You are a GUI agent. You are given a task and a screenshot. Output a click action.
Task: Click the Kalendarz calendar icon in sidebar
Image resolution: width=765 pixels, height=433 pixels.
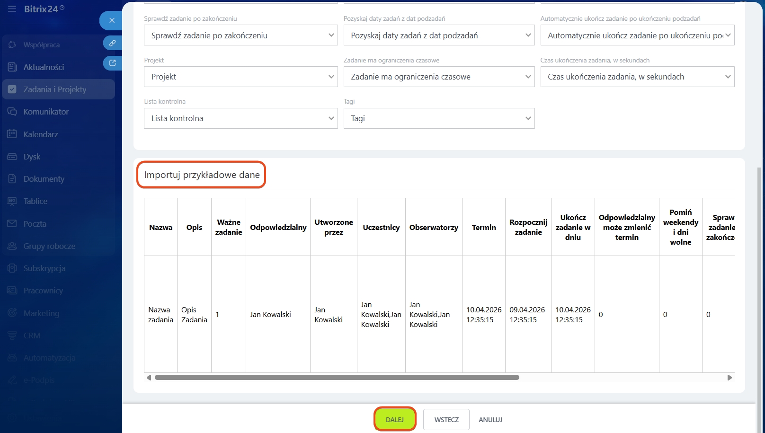(x=12, y=134)
